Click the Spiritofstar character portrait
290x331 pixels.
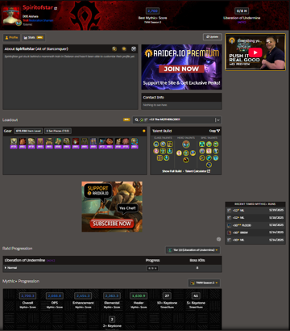click(10, 15)
